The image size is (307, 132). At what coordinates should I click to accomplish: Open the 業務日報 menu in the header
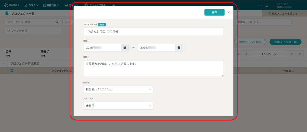[51, 5]
